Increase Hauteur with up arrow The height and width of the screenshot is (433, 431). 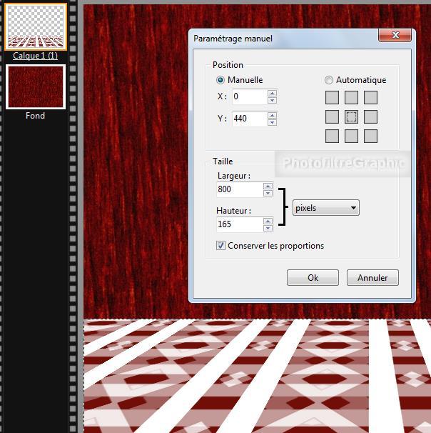pyautogui.click(x=268, y=221)
